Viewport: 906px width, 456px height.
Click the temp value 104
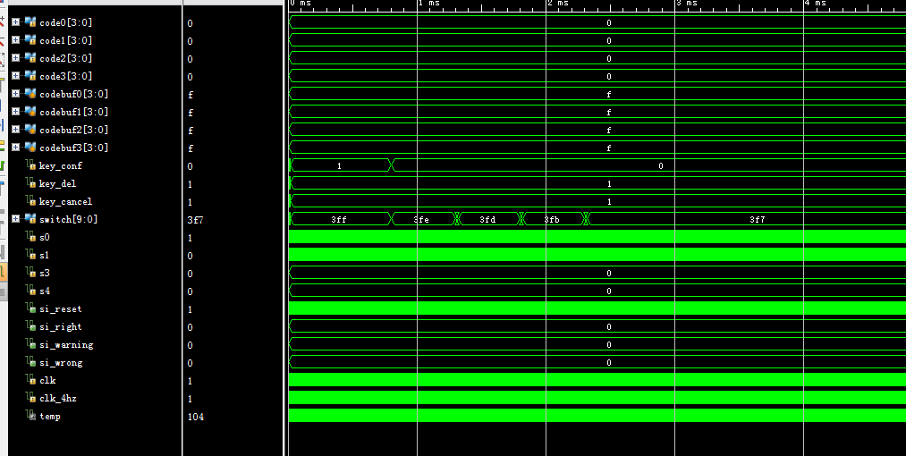coord(195,417)
